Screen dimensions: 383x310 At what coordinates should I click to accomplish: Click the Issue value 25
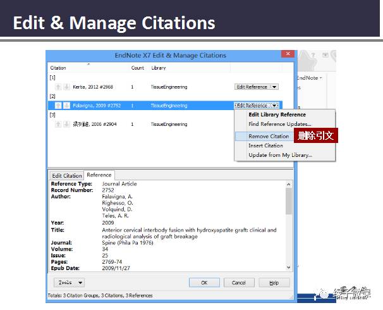tap(105, 256)
